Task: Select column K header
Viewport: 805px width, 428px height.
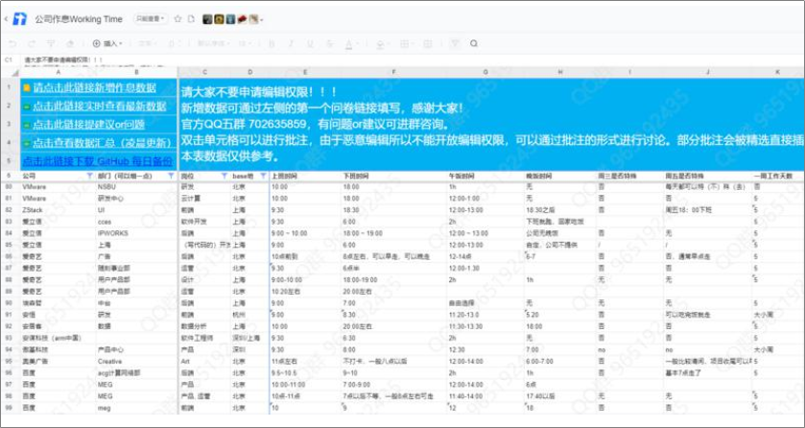Action: [778, 72]
